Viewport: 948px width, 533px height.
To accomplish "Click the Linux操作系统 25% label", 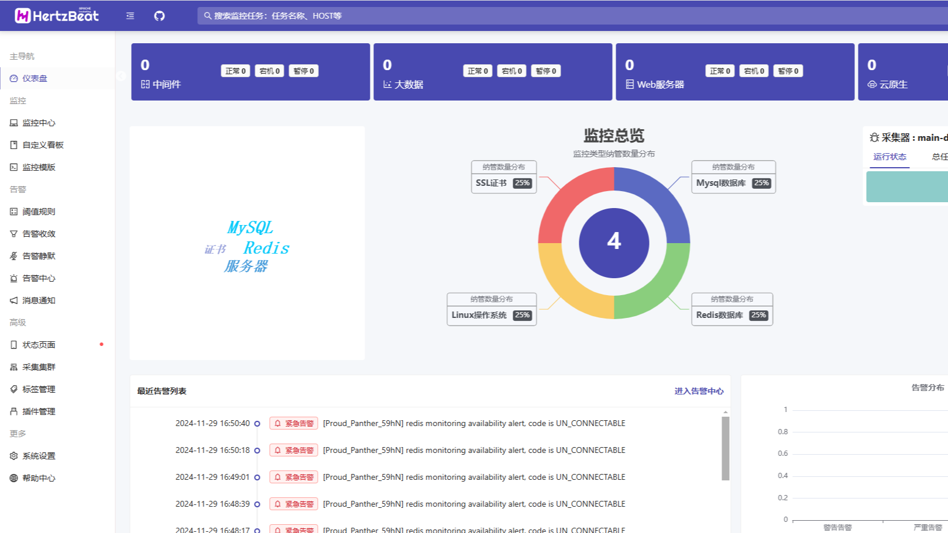I will pos(492,309).
